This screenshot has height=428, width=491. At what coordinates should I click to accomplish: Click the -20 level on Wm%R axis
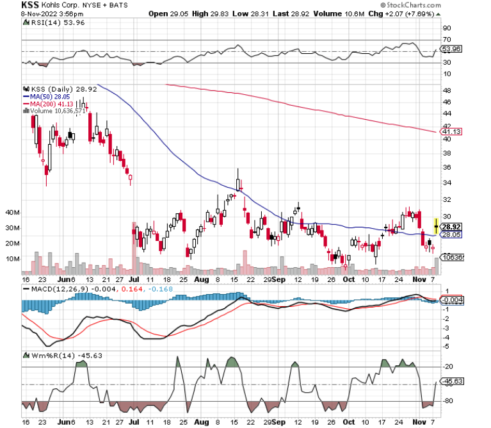click(448, 366)
